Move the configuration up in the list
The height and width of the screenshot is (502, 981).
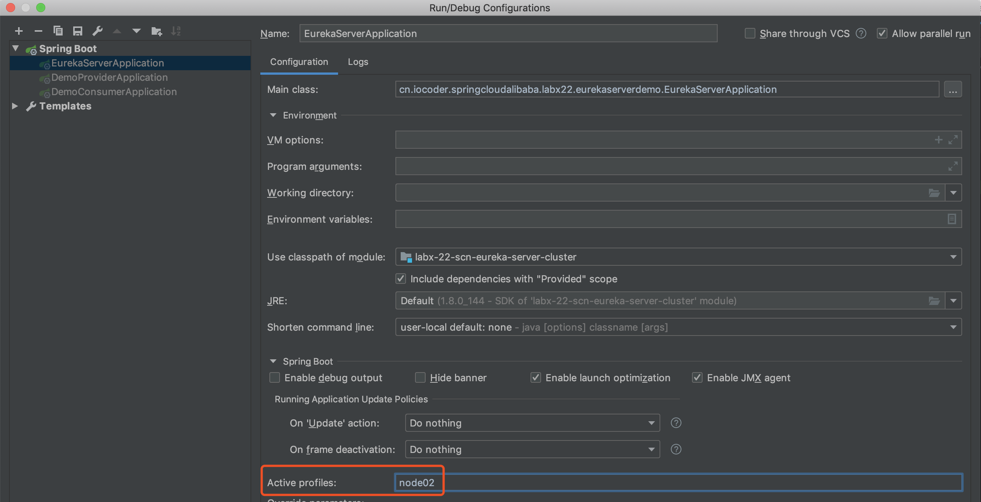pos(117,31)
